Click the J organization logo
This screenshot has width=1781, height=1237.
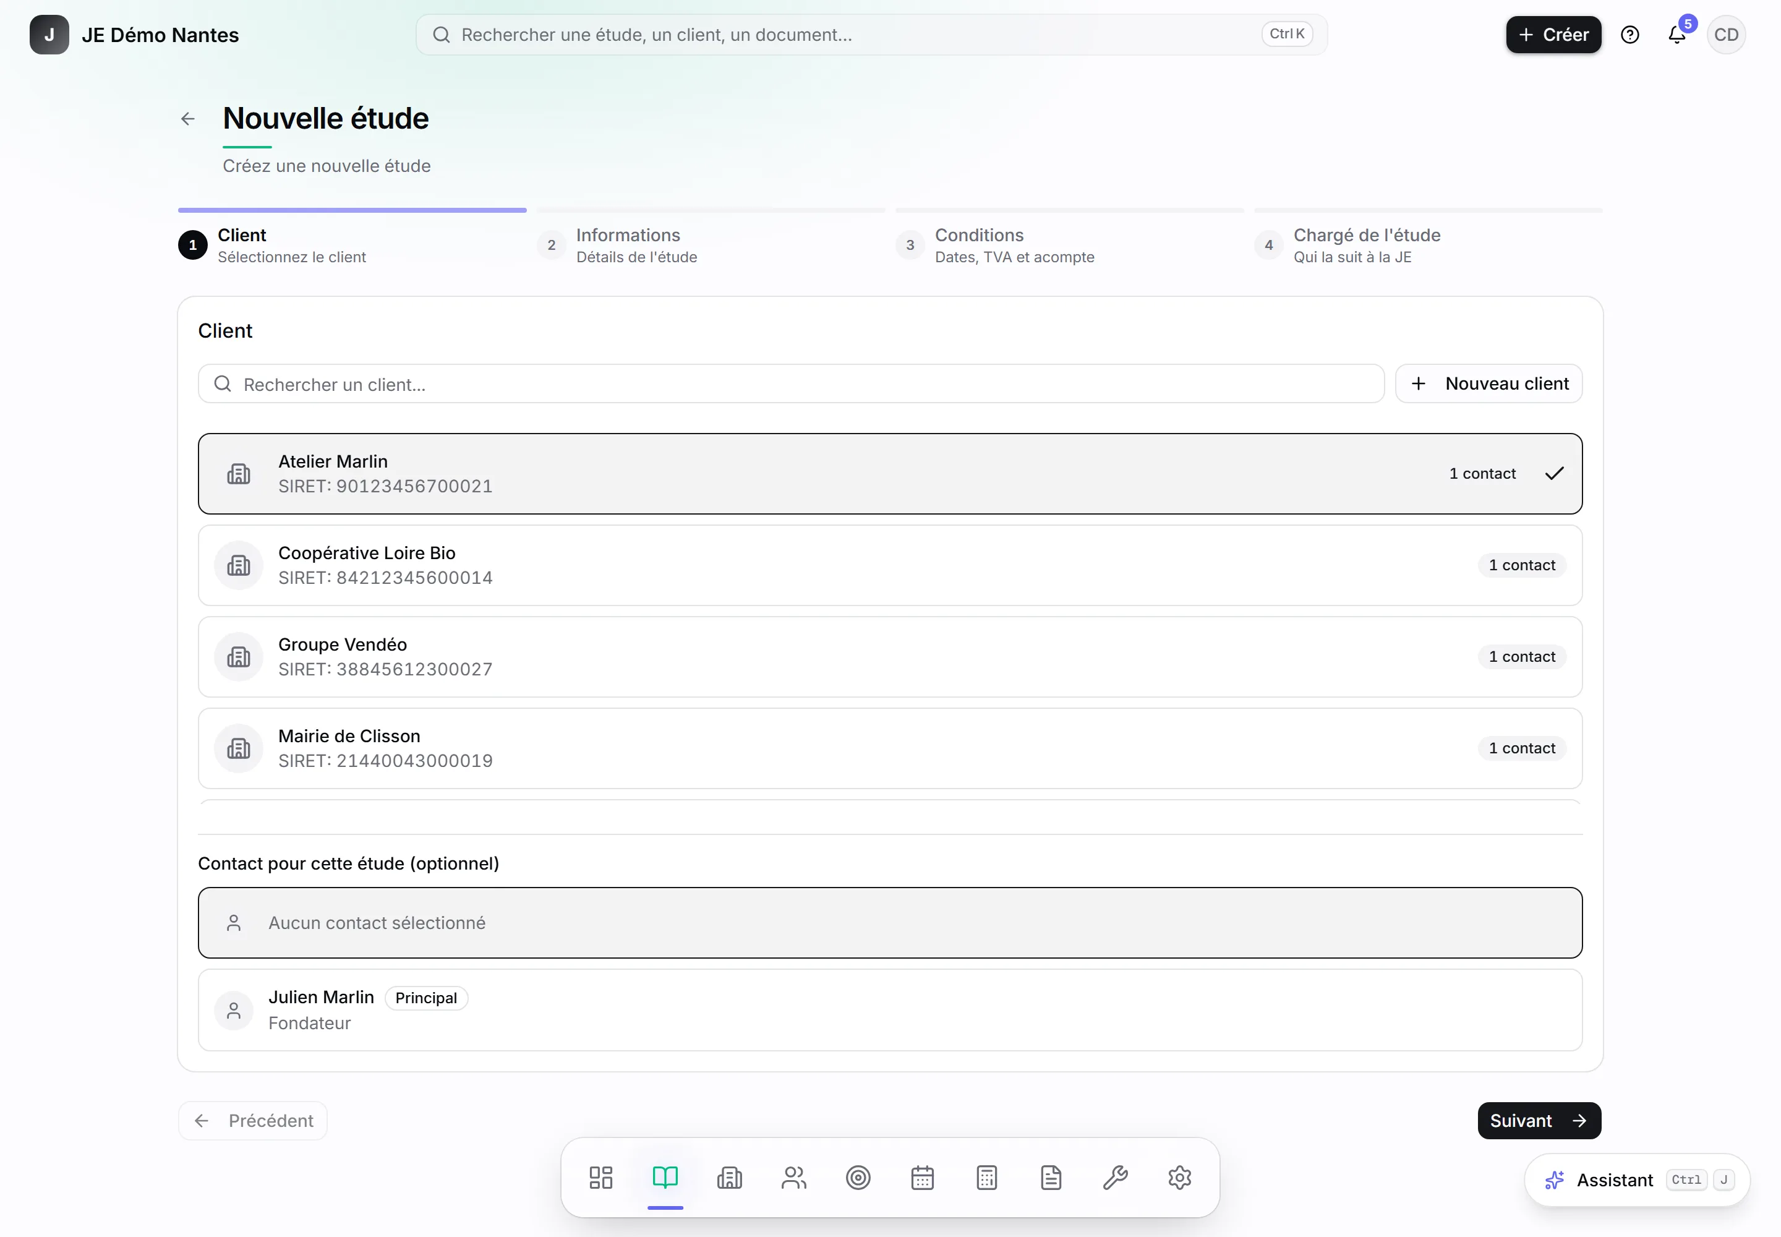(49, 35)
